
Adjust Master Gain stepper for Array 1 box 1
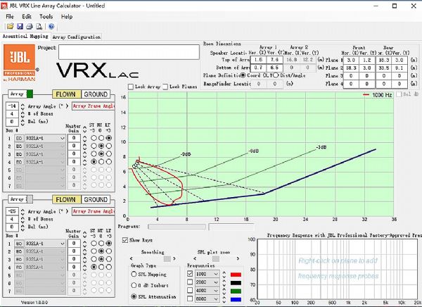pos(85,139)
